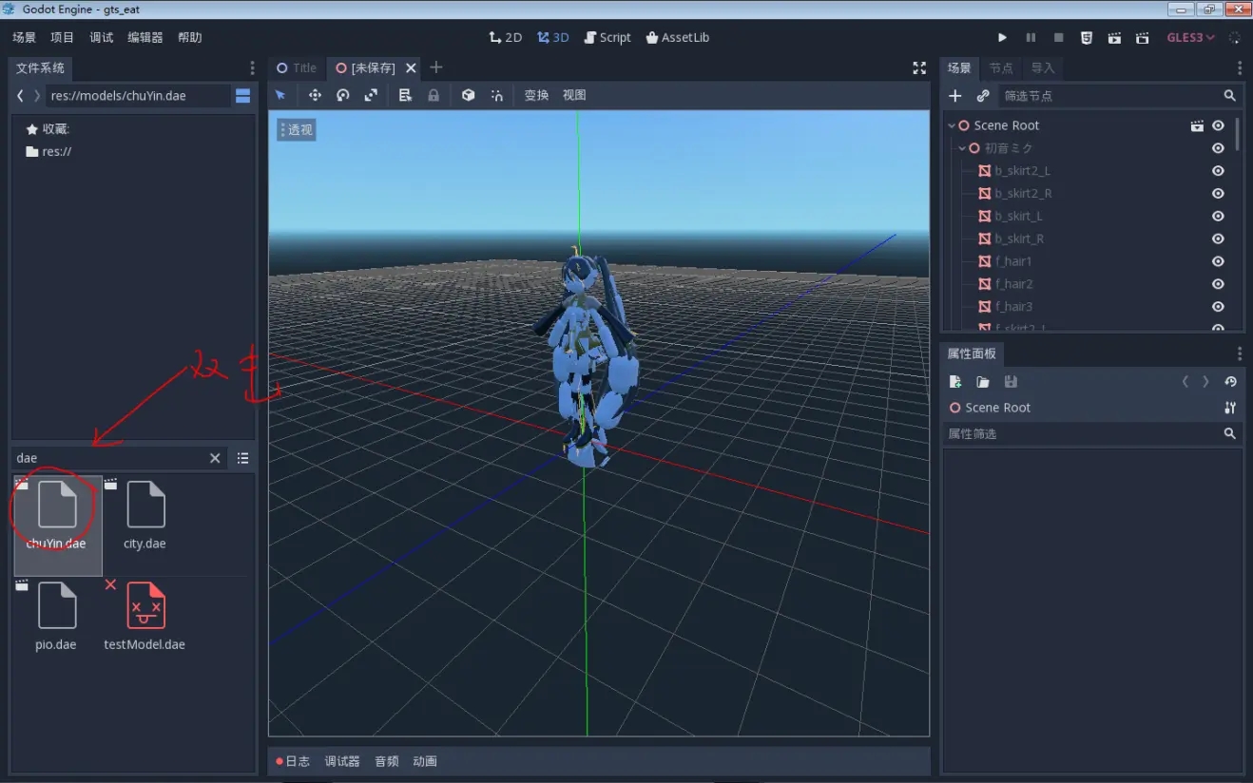Collapse the 初音ミク node
This screenshot has height=783, width=1253.
point(962,148)
